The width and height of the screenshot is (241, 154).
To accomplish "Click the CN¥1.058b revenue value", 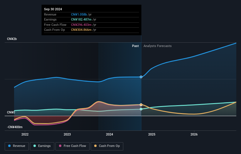I will click(x=79, y=14).
